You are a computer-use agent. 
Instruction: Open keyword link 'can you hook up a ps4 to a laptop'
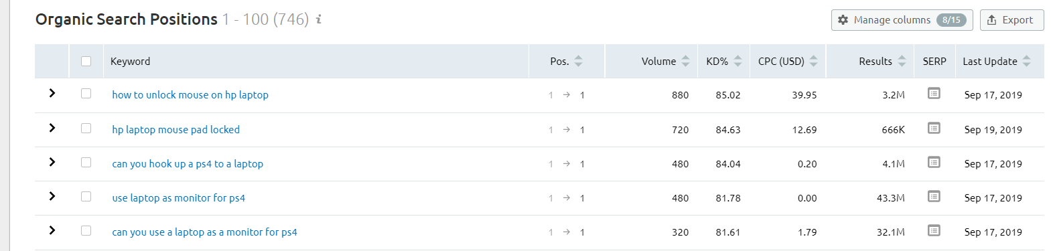(188, 163)
